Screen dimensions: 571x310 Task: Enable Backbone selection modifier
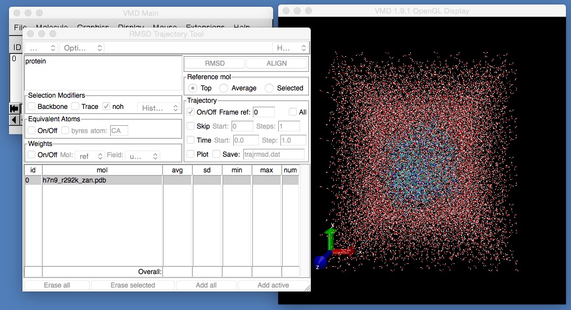[x=31, y=106]
